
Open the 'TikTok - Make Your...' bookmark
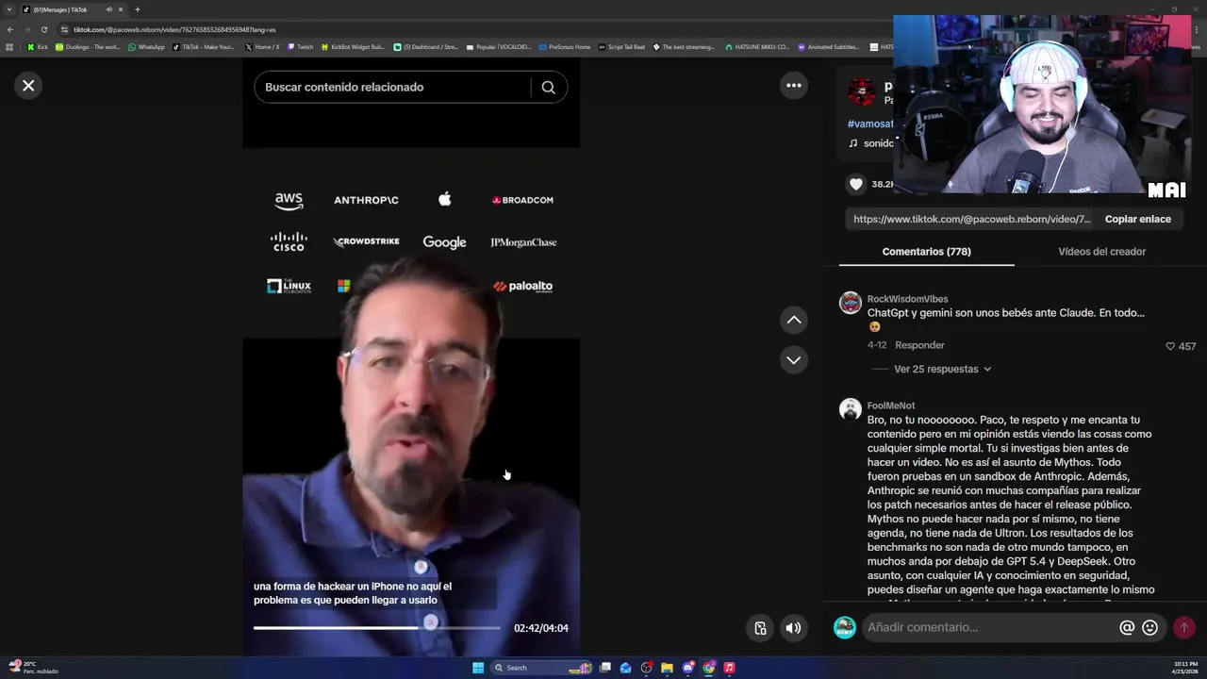point(204,46)
